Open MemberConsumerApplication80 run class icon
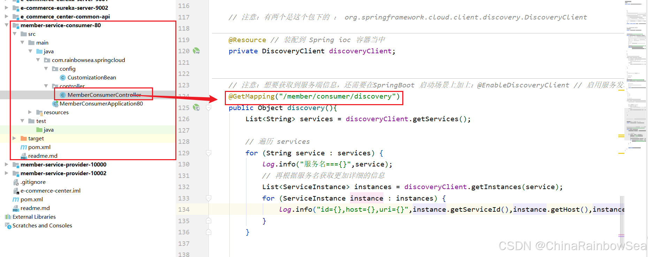Viewport: 648px width, 257px height. coord(55,103)
